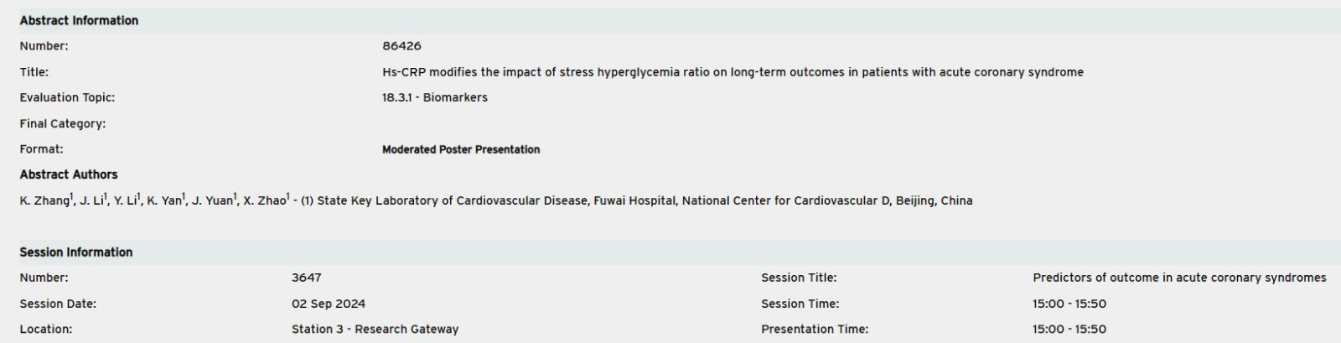Click the Session Time label
The width and height of the screenshot is (1341, 343).
[x=800, y=304]
